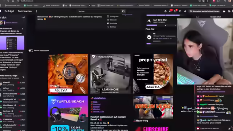Viewport: 233px width, 131px height.
Task: Click the Bits goal progress bar
Action: [161, 25]
